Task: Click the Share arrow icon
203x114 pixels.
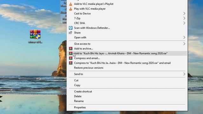Action: (x=70, y=33)
